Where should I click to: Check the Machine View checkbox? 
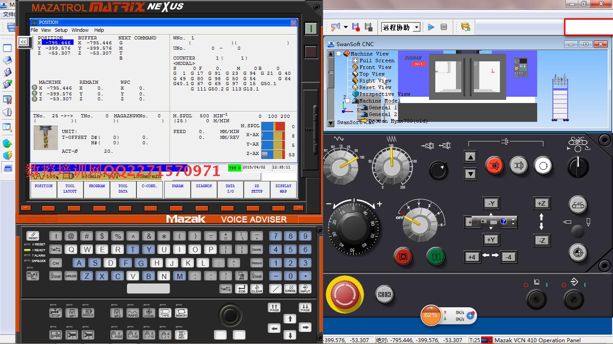coord(338,54)
